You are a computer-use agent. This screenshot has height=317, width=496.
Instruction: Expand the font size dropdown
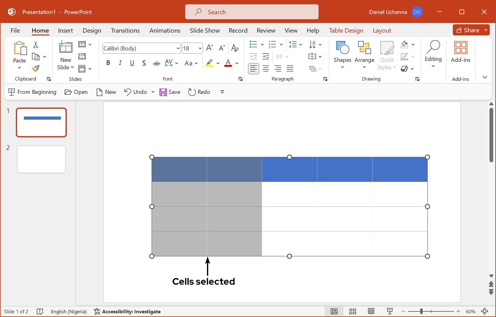pos(200,48)
